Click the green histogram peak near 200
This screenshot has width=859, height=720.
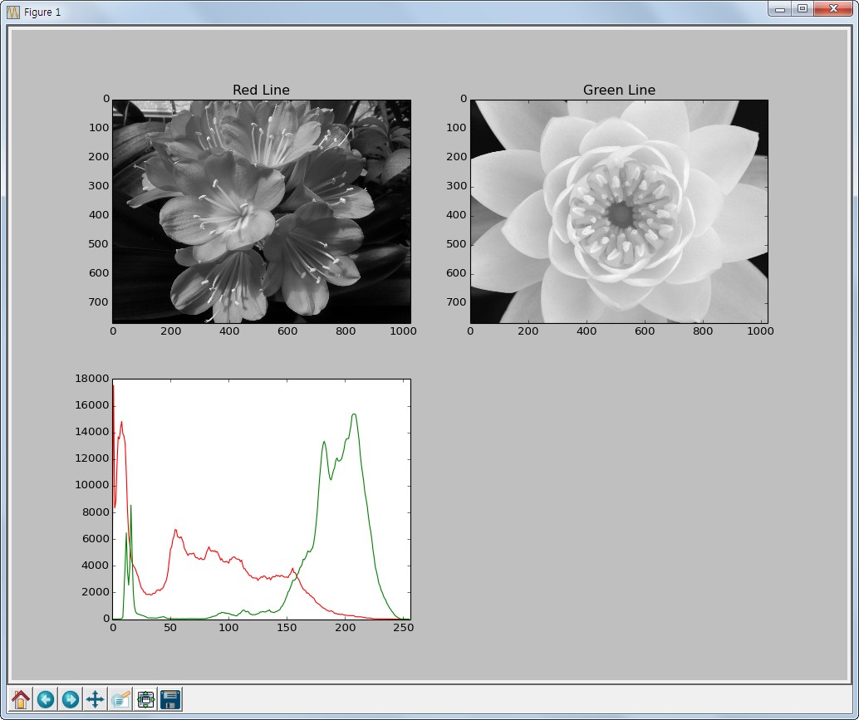click(354, 414)
